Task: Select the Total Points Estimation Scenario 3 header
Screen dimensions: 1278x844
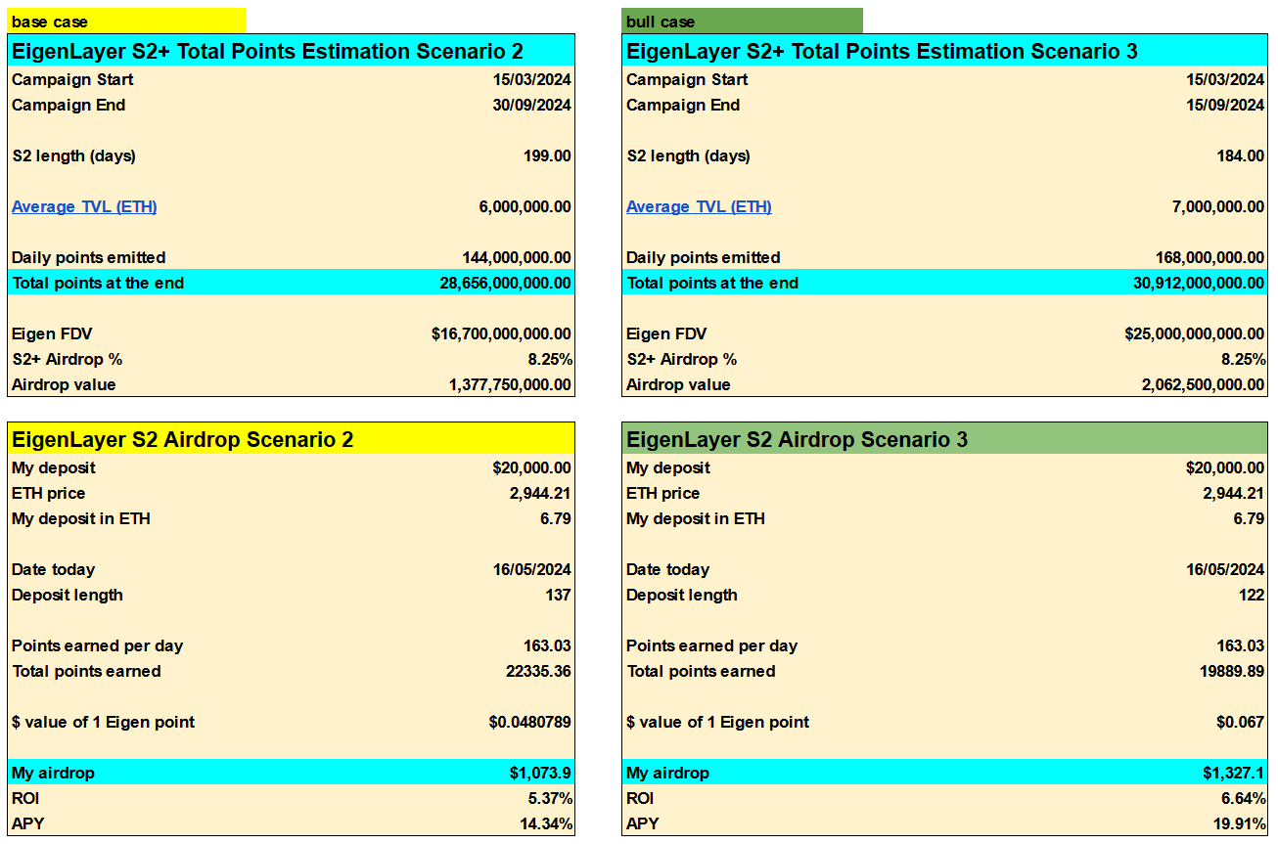Action: [x=944, y=51]
